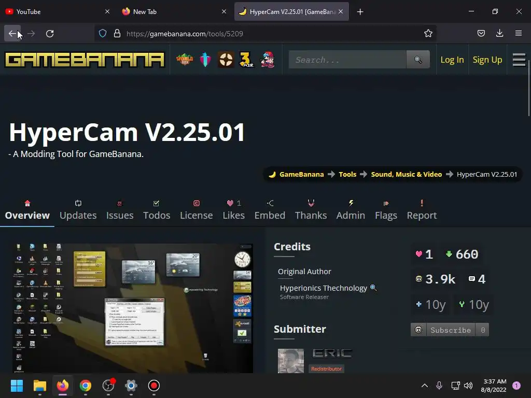Image resolution: width=531 pixels, height=398 pixels.
Task: Select the License tab
Action: [x=197, y=210]
